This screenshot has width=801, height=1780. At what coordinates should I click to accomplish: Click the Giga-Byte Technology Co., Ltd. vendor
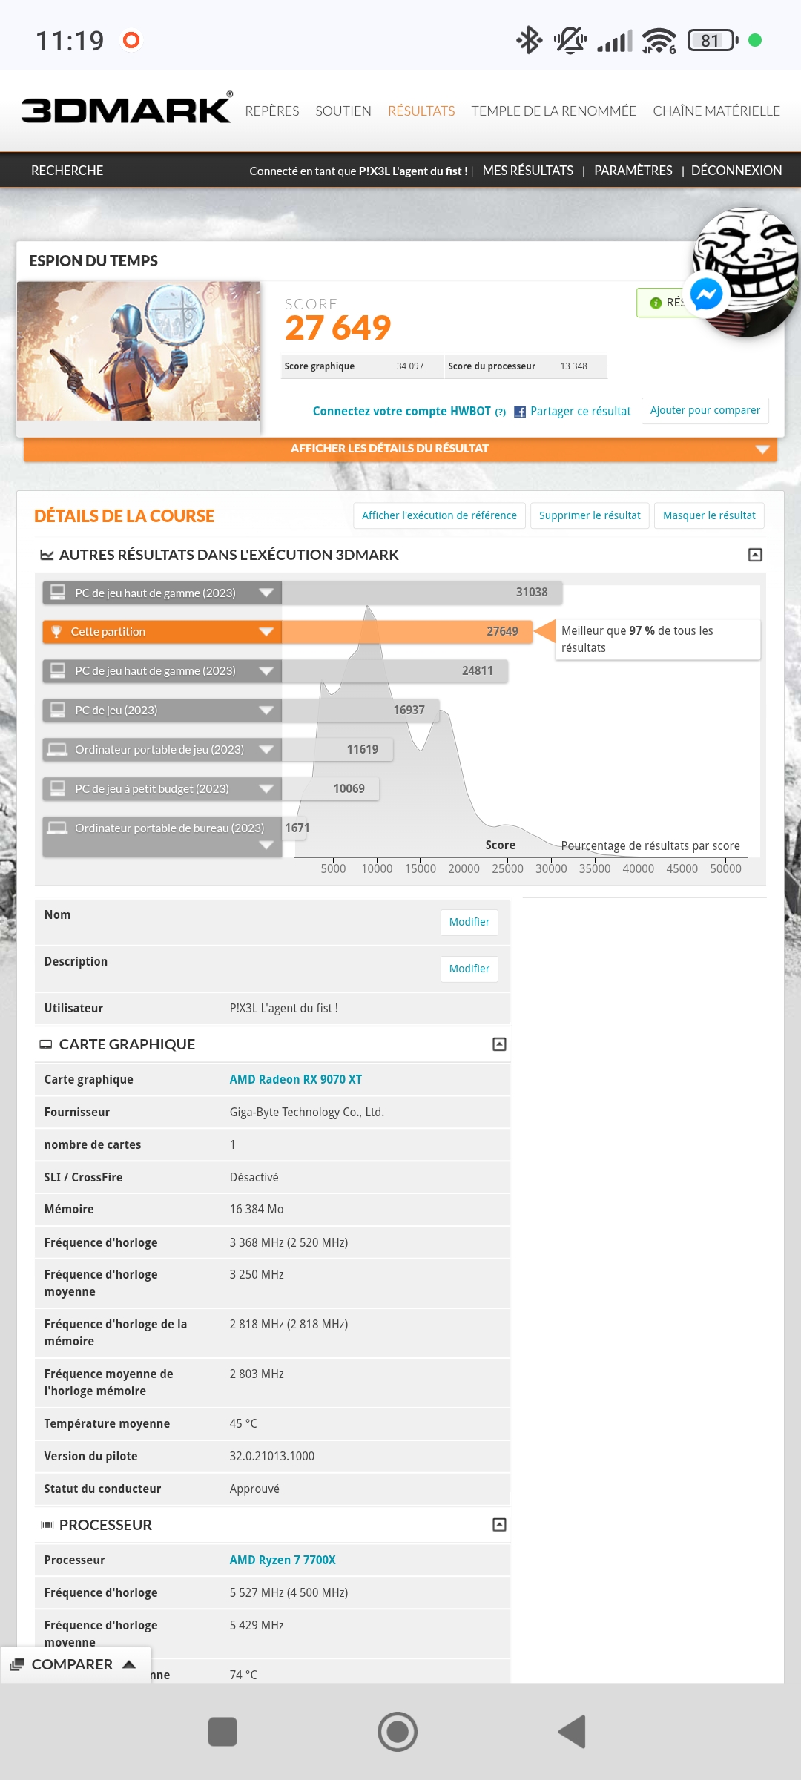[307, 1112]
